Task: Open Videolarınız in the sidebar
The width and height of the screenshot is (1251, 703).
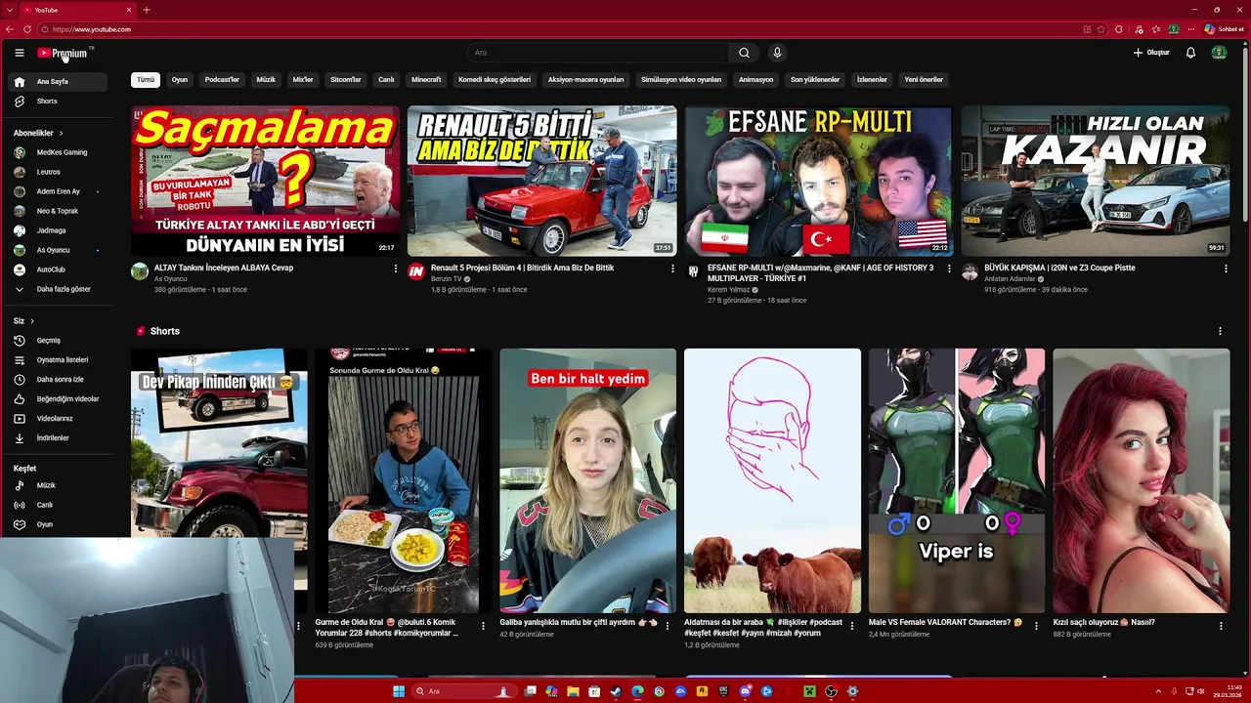Action: (57, 419)
